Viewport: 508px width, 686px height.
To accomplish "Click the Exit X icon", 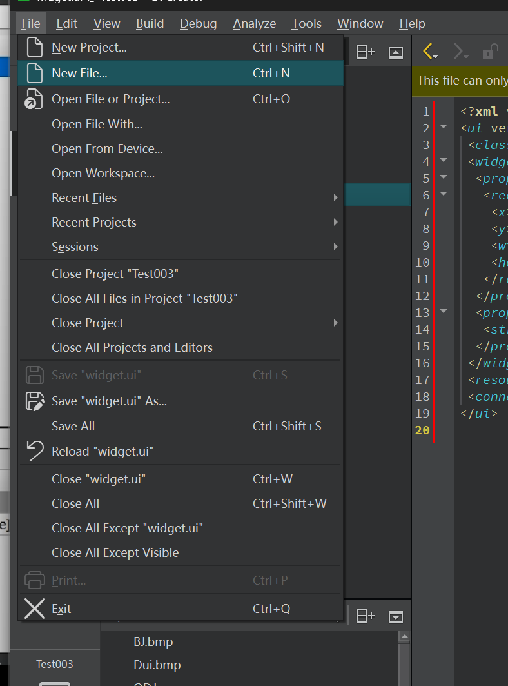I will point(34,609).
